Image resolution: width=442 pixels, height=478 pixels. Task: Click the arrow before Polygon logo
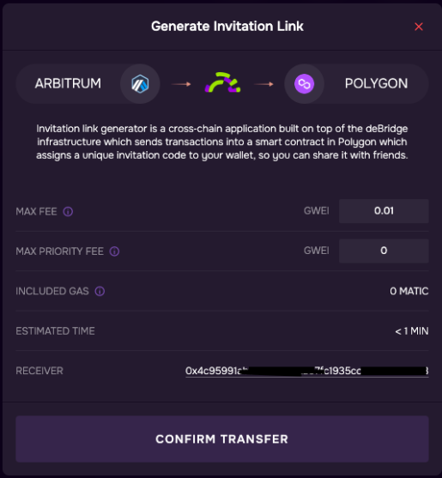[x=263, y=84]
